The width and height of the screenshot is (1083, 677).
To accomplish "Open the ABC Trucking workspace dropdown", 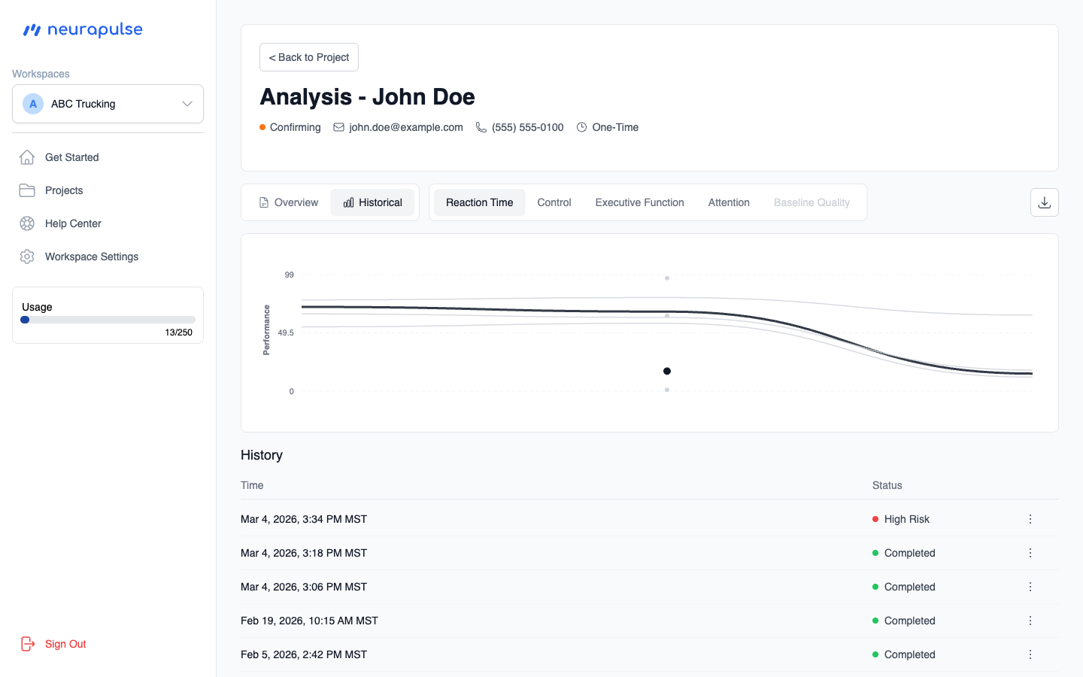I will [187, 104].
